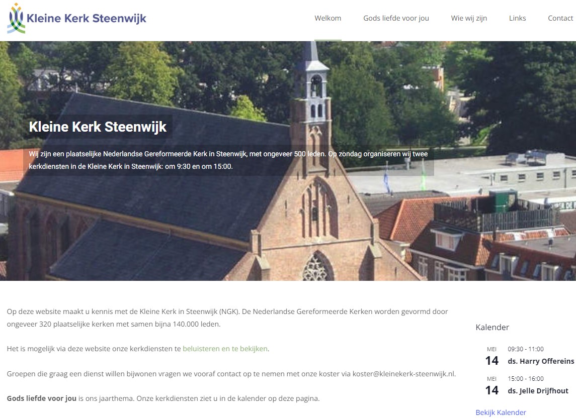
Task: Open the Welkom menu item
Action: (x=327, y=18)
